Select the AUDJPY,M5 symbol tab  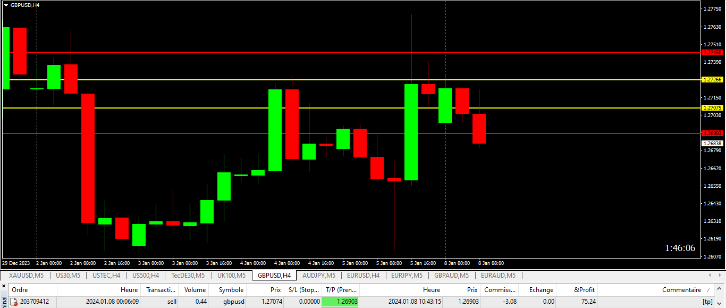[319, 276]
